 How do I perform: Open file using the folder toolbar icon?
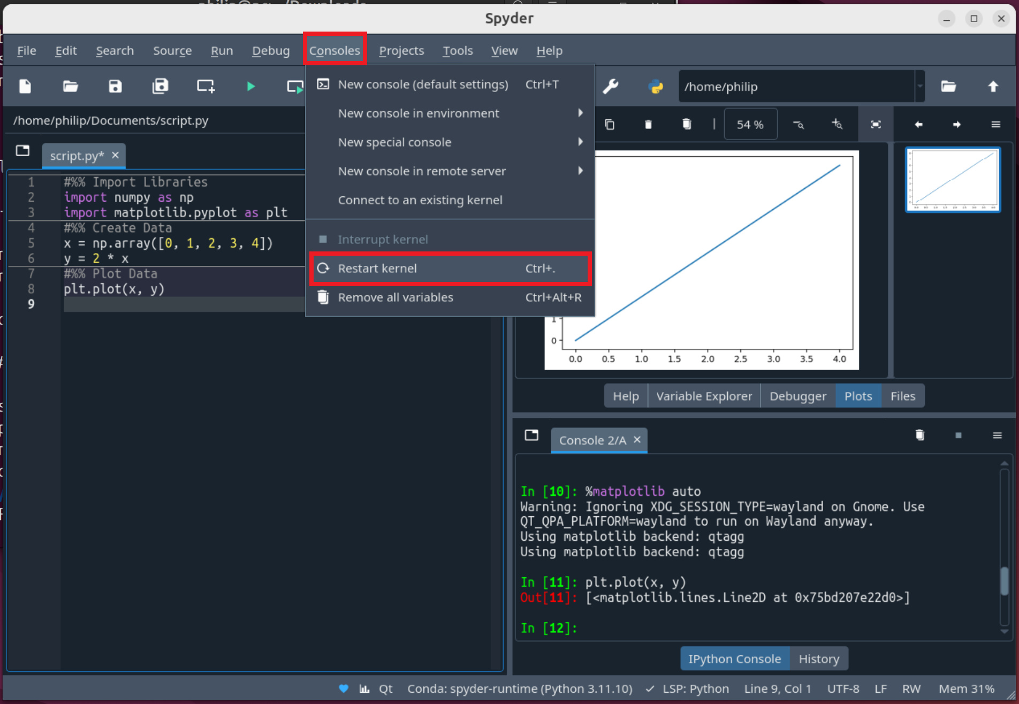pyautogui.click(x=70, y=86)
